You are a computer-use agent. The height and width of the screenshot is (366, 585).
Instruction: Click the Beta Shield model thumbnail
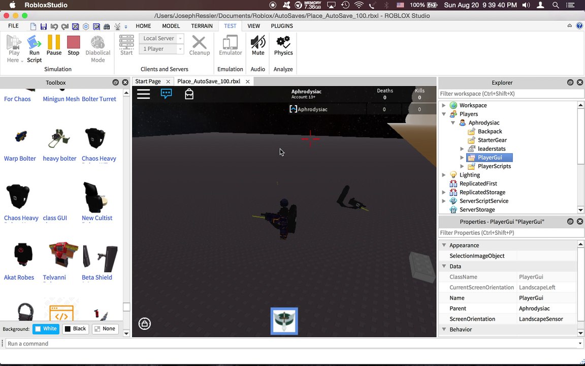(100, 258)
